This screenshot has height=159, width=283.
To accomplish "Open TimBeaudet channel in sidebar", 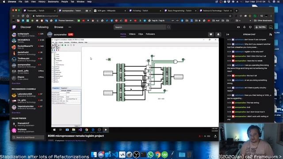I will pos(28,59).
